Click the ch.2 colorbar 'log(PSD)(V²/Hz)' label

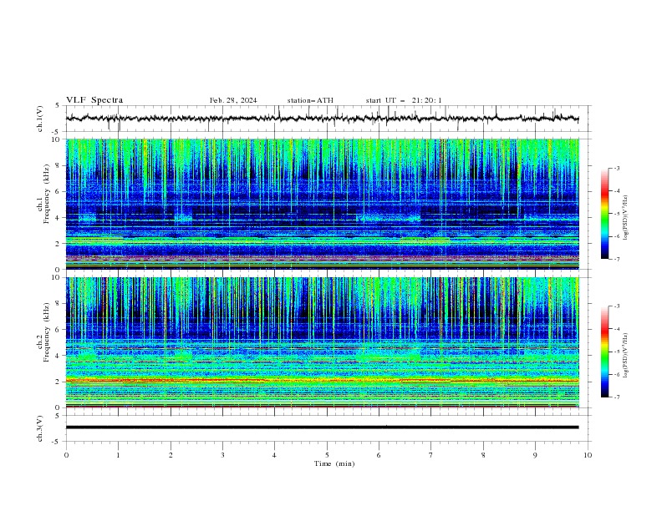tap(627, 355)
